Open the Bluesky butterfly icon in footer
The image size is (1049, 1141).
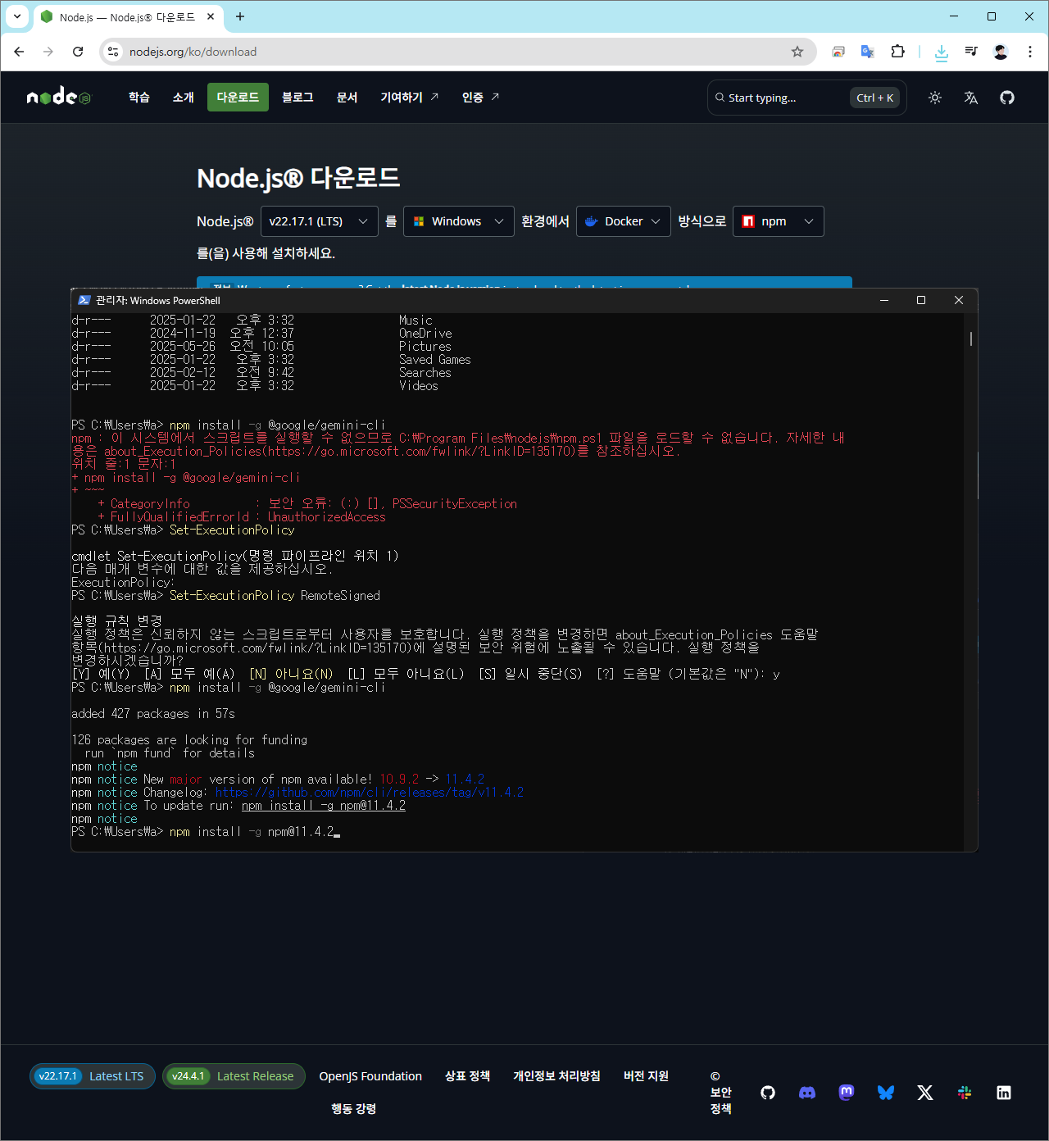pyautogui.click(x=886, y=1093)
